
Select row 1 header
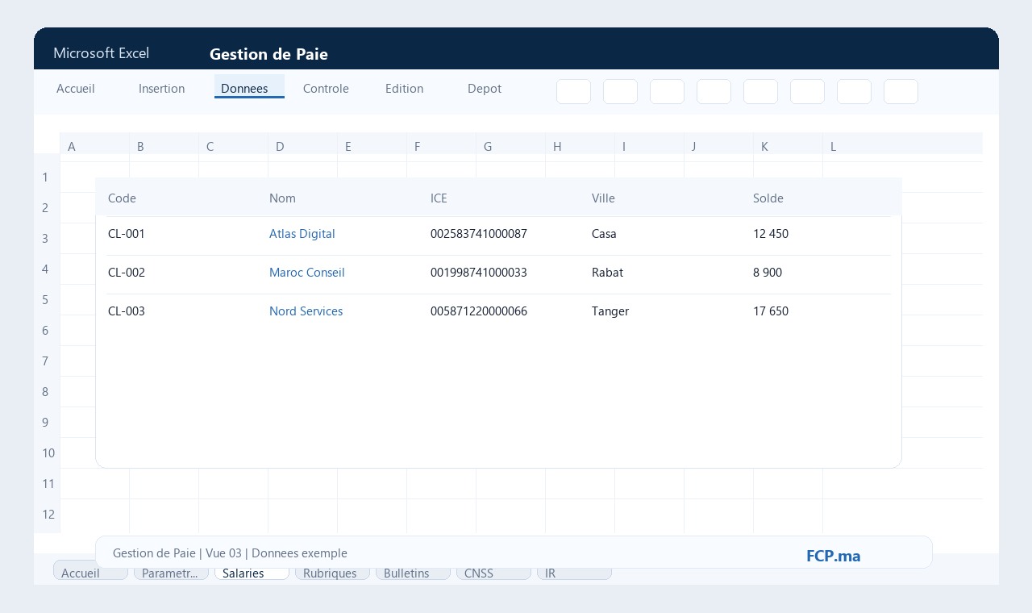[x=46, y=177]
